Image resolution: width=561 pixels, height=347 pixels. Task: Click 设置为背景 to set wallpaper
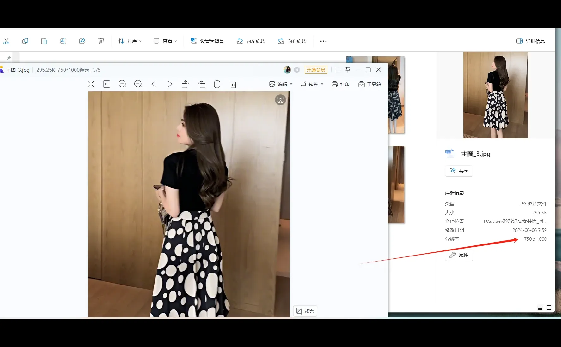[x=207, y=41]
